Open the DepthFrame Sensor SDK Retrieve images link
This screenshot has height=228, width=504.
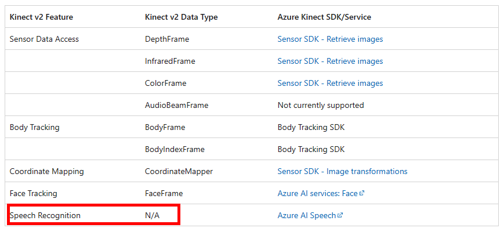click(330, 39)
